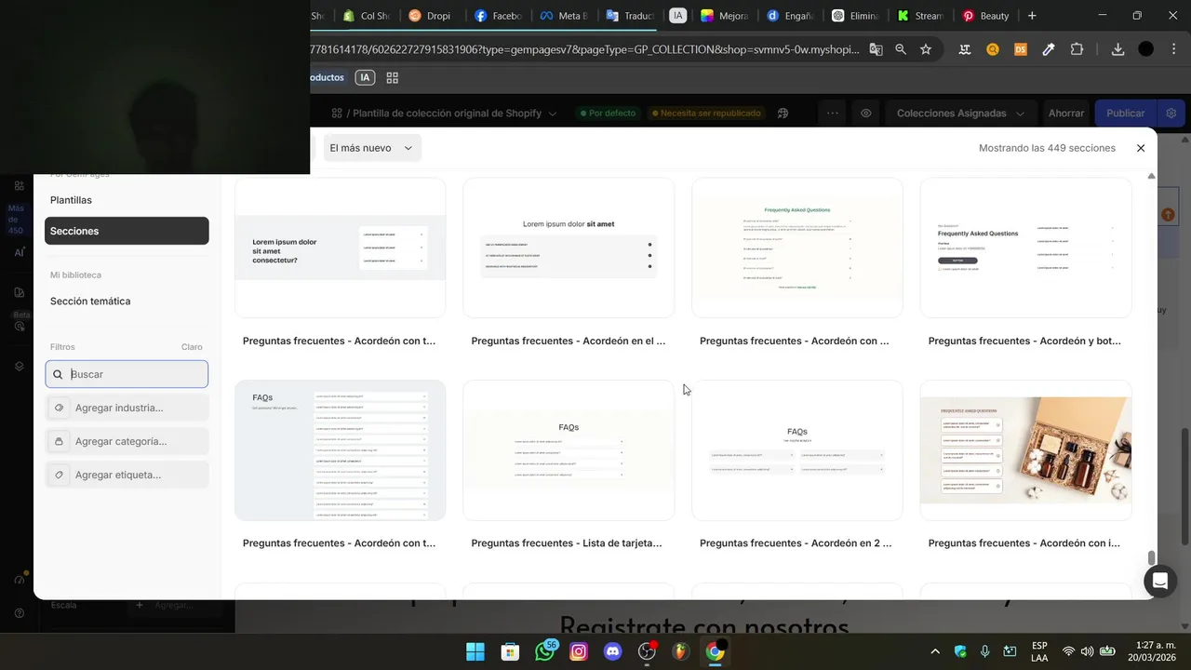Screen dimensions: 1191x670
Task: Open the 'El más nuevo' sort dropdown
Action: pos(372,148)
